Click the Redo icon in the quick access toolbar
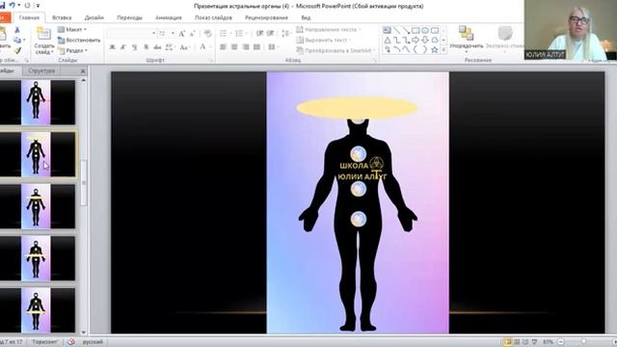617x347 pixels. 27,6
